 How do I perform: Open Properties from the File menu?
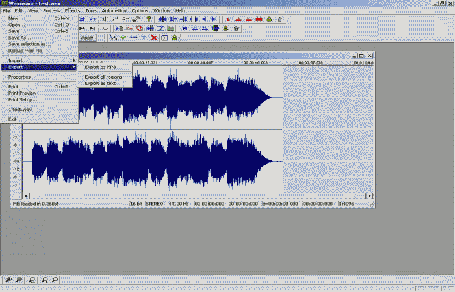19,77
